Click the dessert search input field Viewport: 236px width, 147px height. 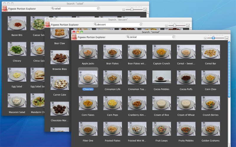(x=118, y=24)
